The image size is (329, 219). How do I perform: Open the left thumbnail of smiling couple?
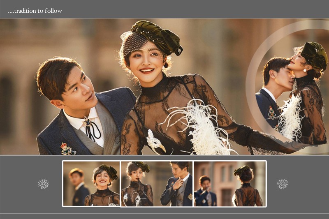tap(91, 184)
